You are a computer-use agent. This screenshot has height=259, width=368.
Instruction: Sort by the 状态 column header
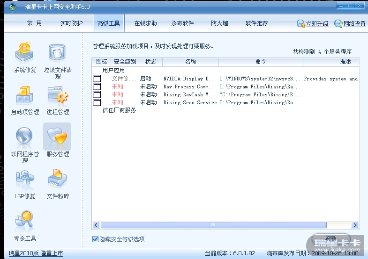click(150, 62)
